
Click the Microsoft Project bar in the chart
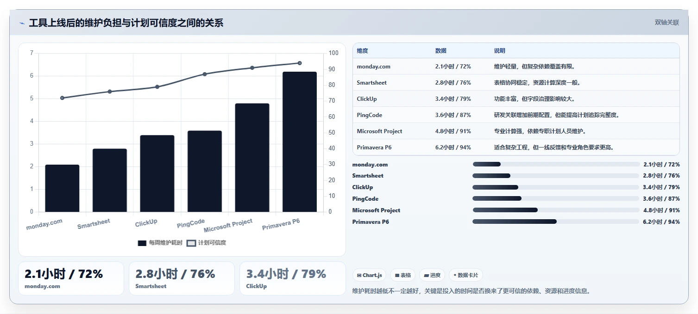click(x=252, y=158)
